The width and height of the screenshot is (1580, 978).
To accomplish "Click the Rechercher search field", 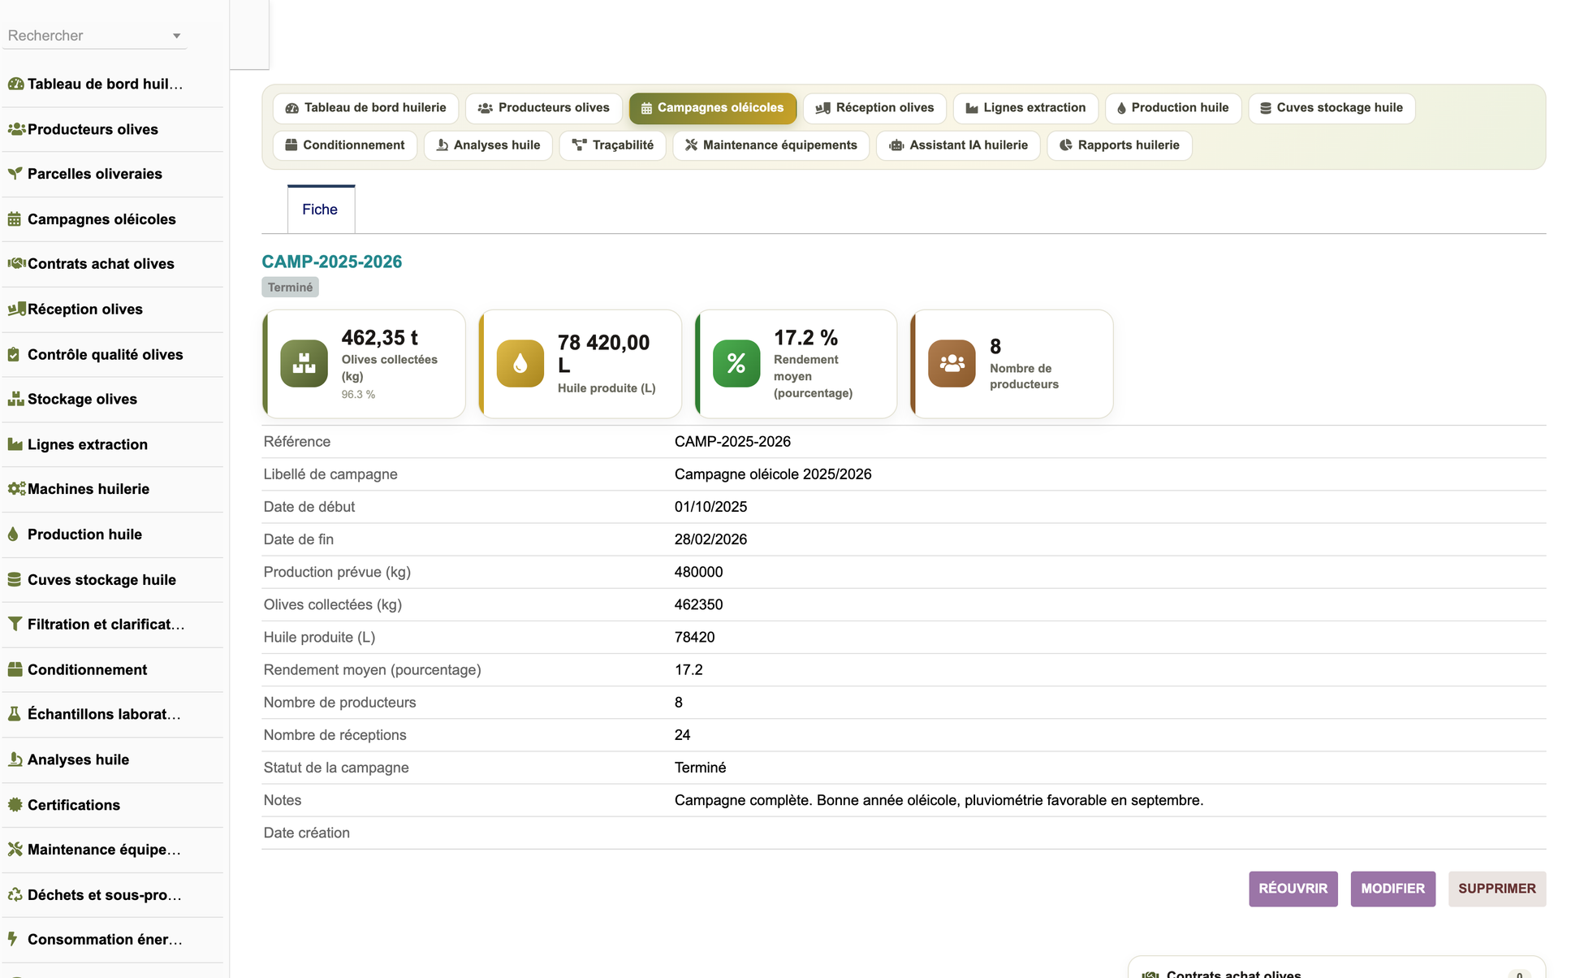I will [94, 36].
